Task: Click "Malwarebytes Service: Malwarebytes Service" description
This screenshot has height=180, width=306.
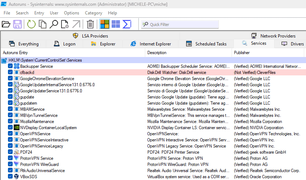Action: tap(186, 109)
